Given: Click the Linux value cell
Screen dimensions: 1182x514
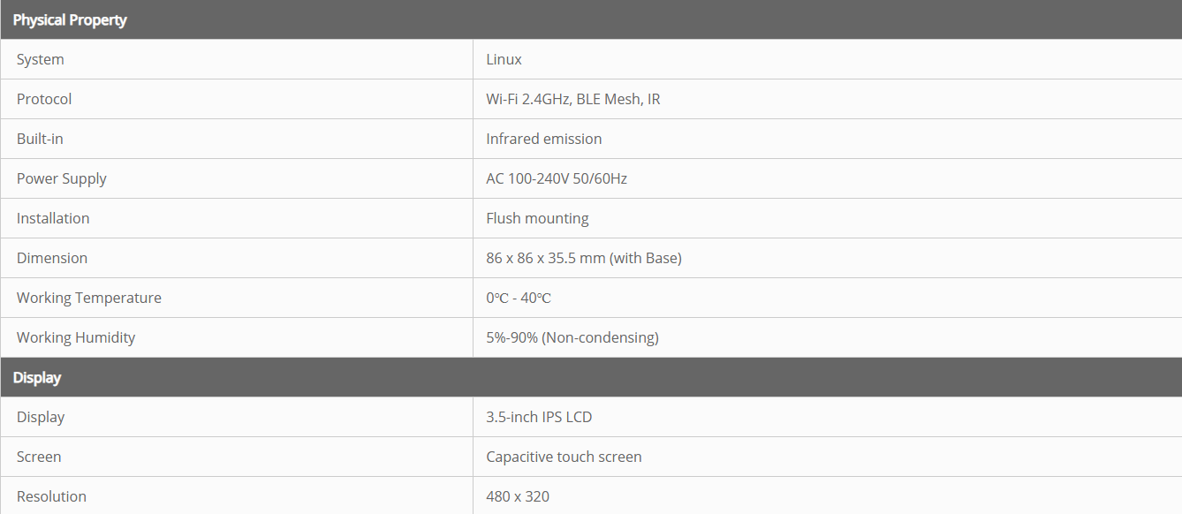Looking at the screenshot, I should click(x=504, y=59).
